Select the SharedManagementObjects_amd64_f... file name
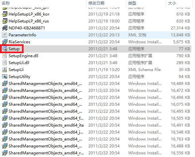This screenshot has height=157, width=195. [46, 118]
